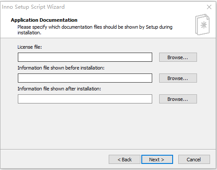Click the bottom button bar's empty area left of Back

54,160
